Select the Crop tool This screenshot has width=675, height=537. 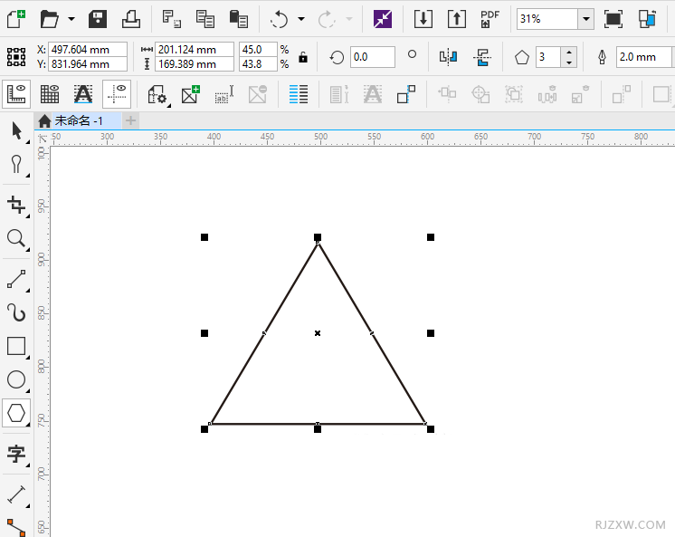(16, 204)
